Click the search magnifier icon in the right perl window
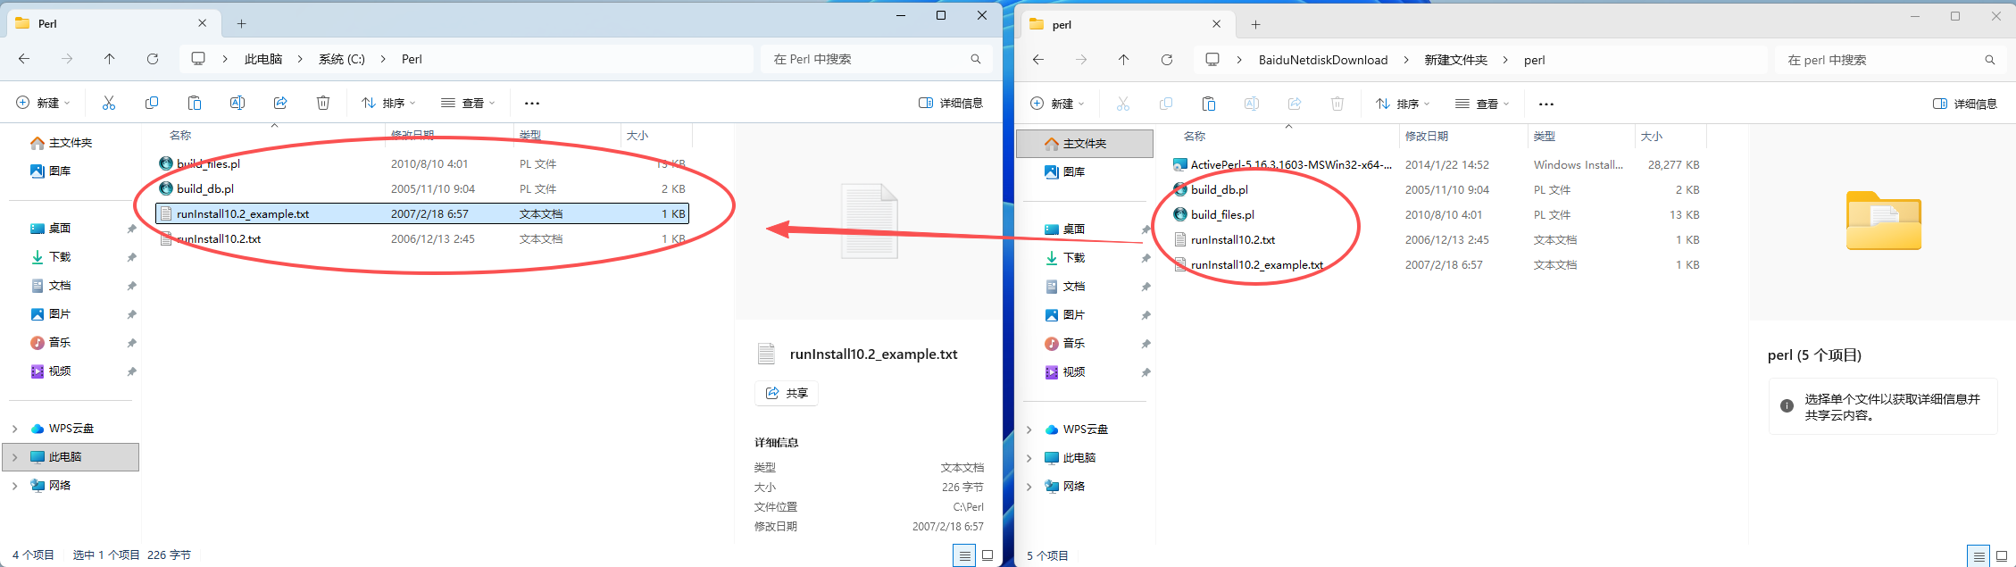2016x567 pixels. click(x=1990, y=60)
